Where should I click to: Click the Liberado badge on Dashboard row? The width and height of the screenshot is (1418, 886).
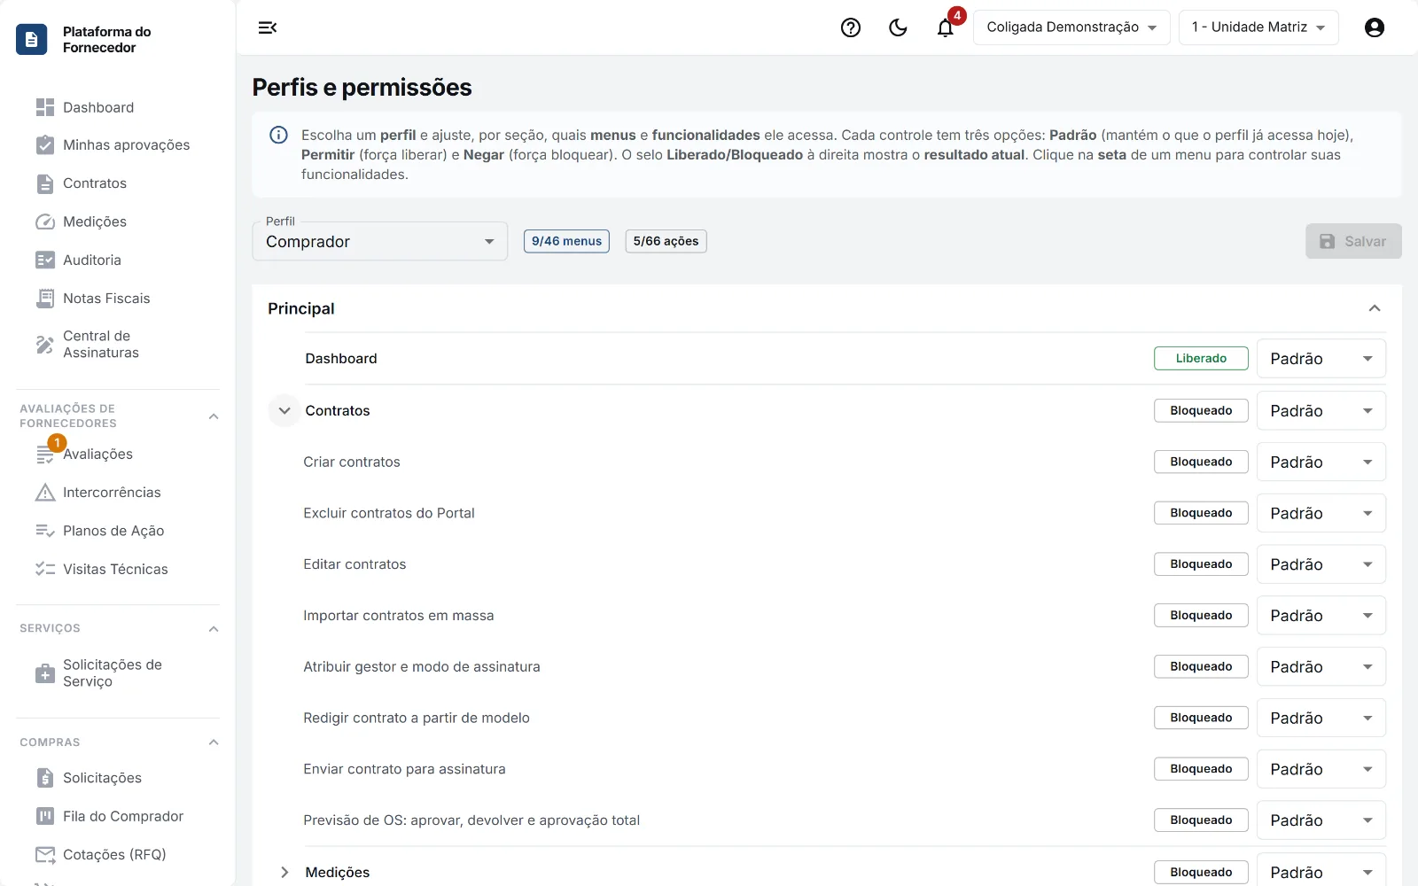pos(1201,358)
